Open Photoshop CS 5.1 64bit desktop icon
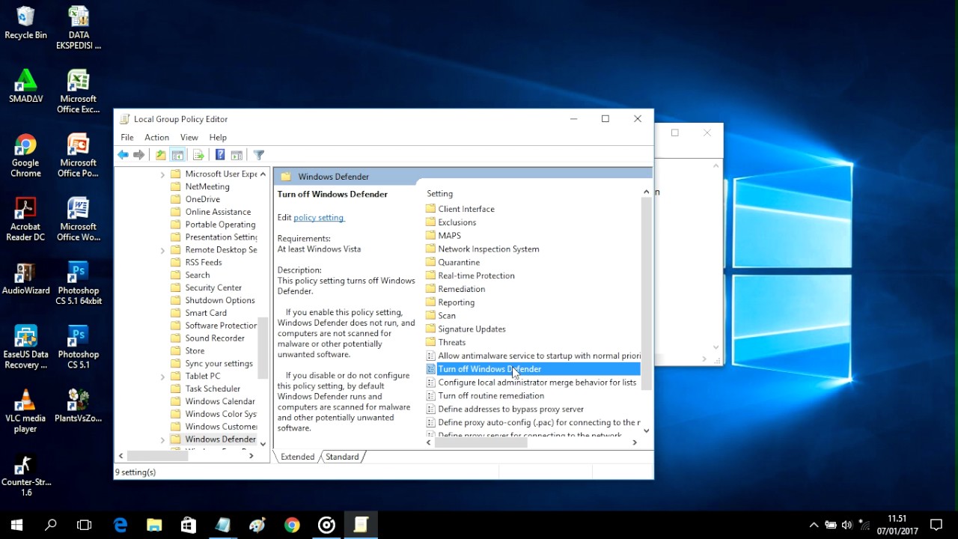This screenshot has width=958, height=539. point(79,283)
